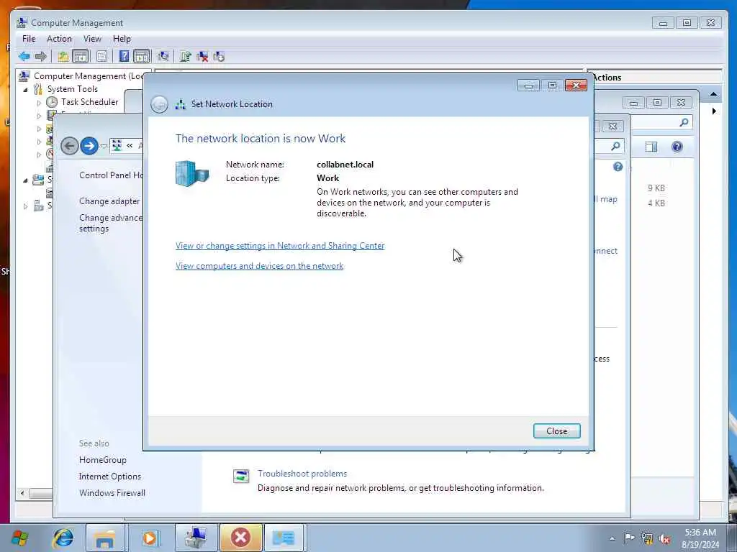Go back using Computer Management toolbar arrow
The width and height of the screenshot is (737, 552).
(x=24, y=57)
